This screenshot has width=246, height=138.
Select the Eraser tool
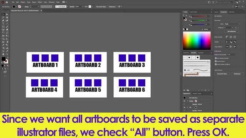(7, 30)
